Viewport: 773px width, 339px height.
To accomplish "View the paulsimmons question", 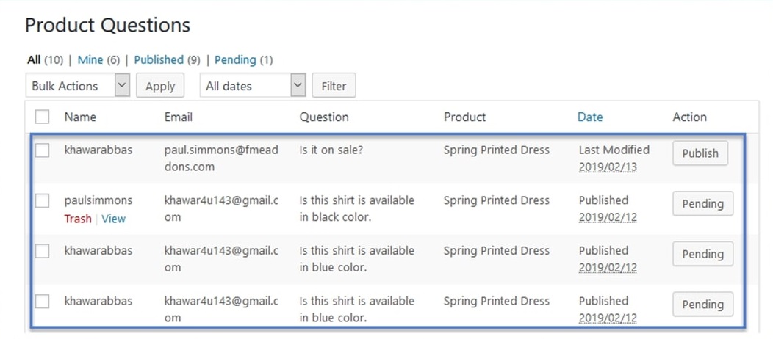I will (x=114, y=219).
